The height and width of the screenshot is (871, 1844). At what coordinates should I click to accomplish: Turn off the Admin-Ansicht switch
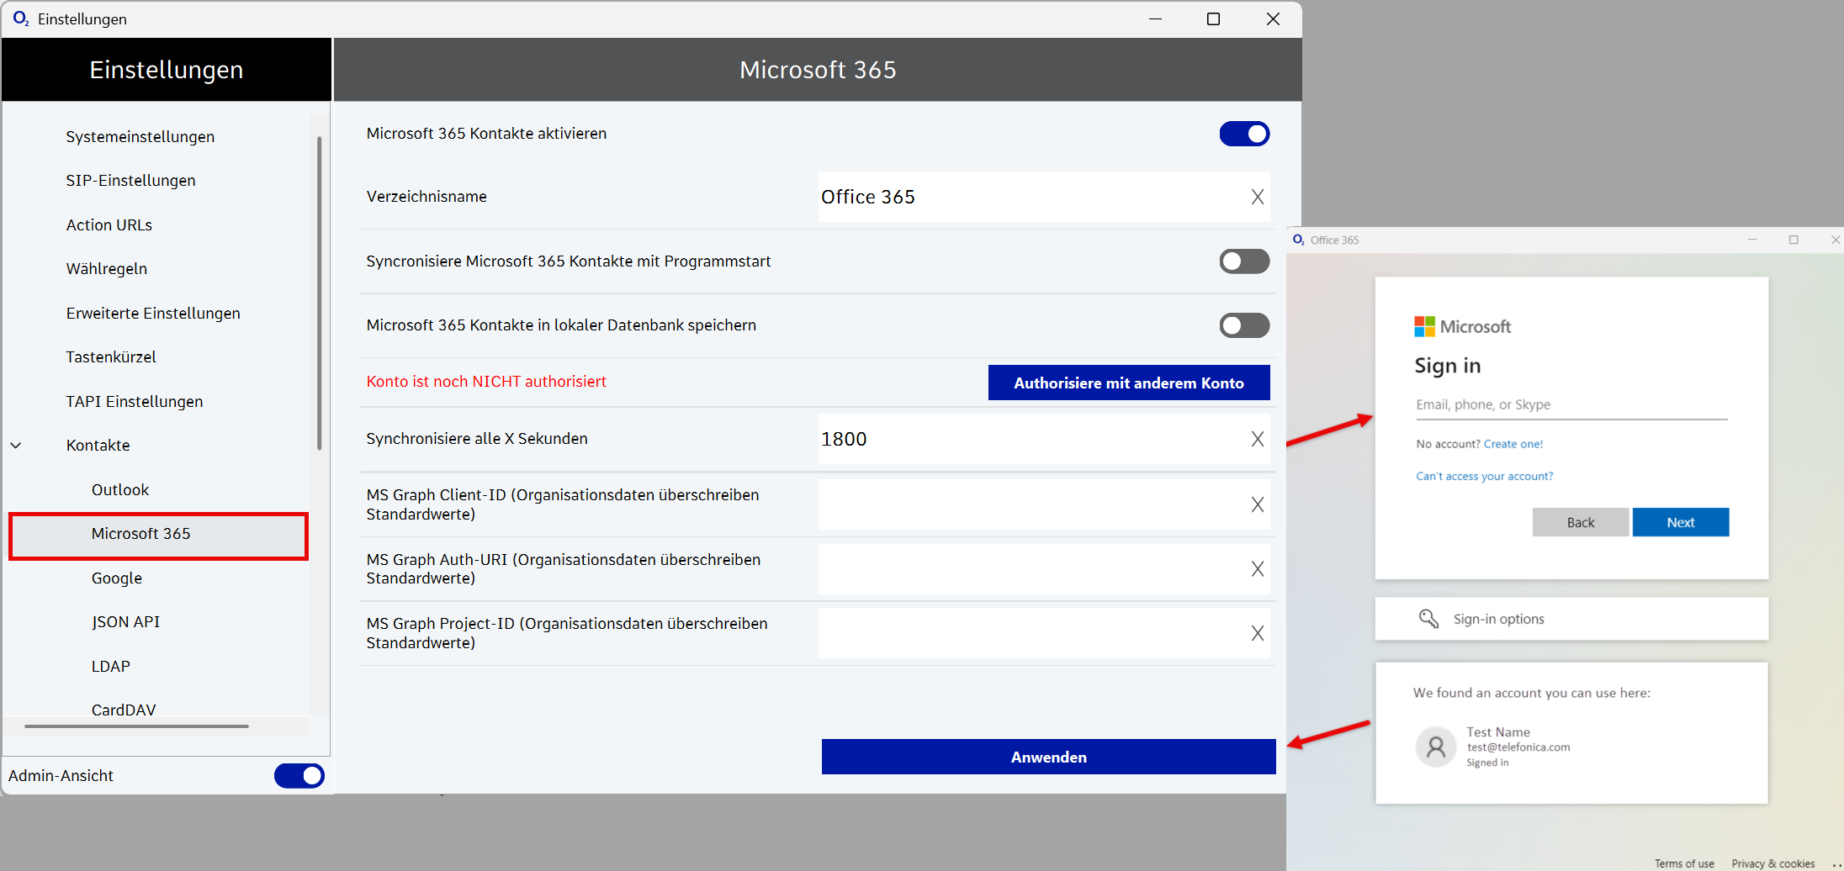click(299, 775)
